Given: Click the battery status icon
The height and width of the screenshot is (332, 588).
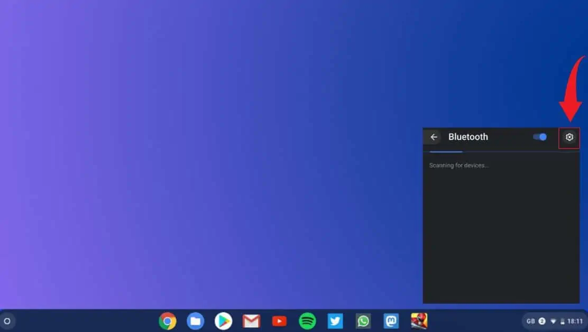Looking at the screenshot, I should pos(563,321).
